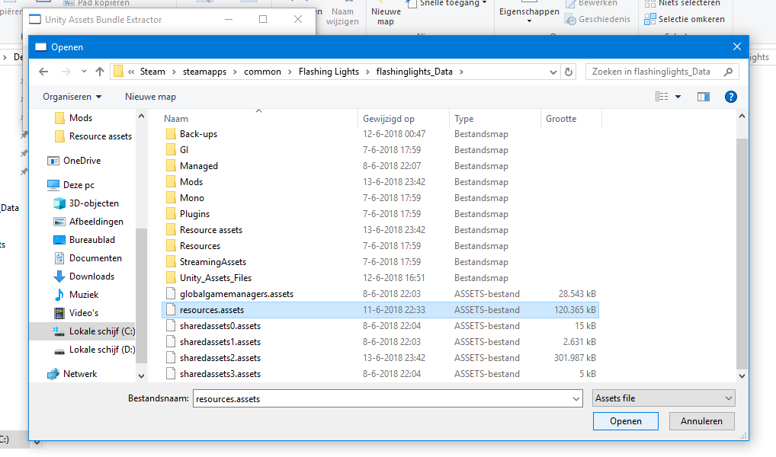The image size is (776, 457).
Task: Expand chevron after flashinglights_Data in path
Action: click(x=461, y=72)
